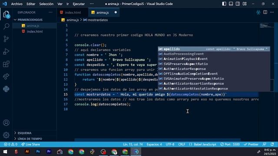
Task: Open the Source Control view icon
Action: (6, 39)
